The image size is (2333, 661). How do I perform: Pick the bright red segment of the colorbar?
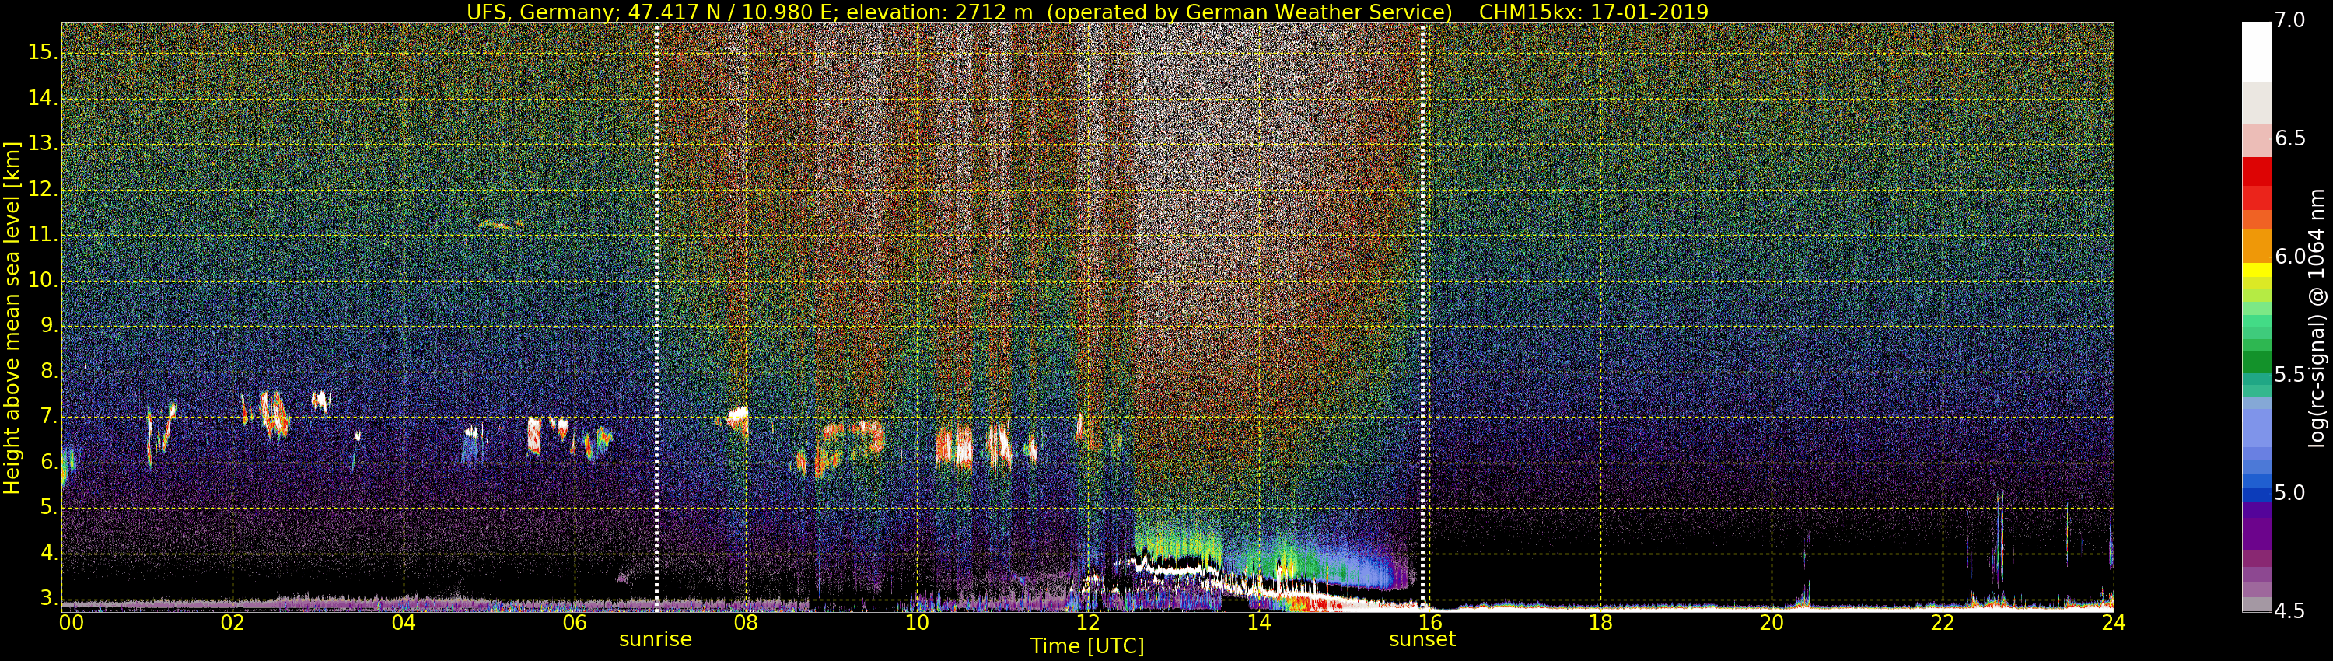pos(2256,171)
